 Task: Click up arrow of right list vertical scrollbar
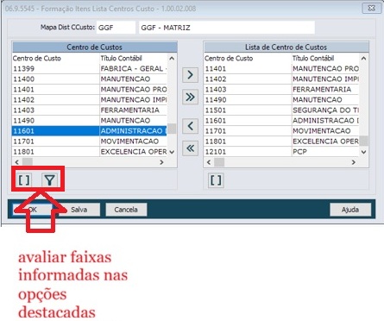point(363,59)
